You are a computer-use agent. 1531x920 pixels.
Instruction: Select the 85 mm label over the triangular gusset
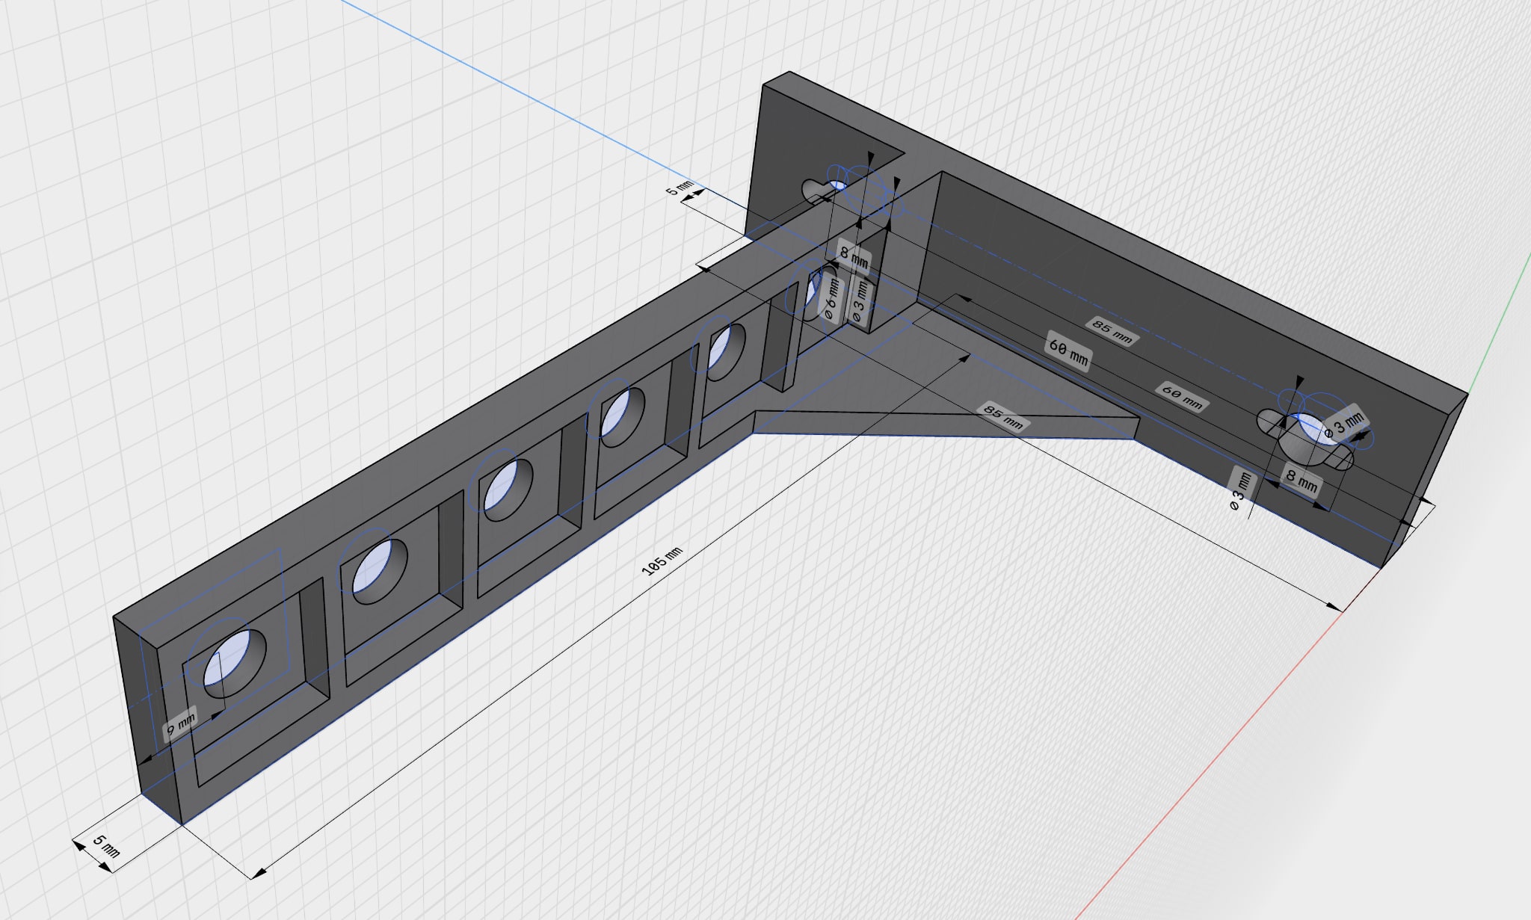click(x=1002, y=417)
